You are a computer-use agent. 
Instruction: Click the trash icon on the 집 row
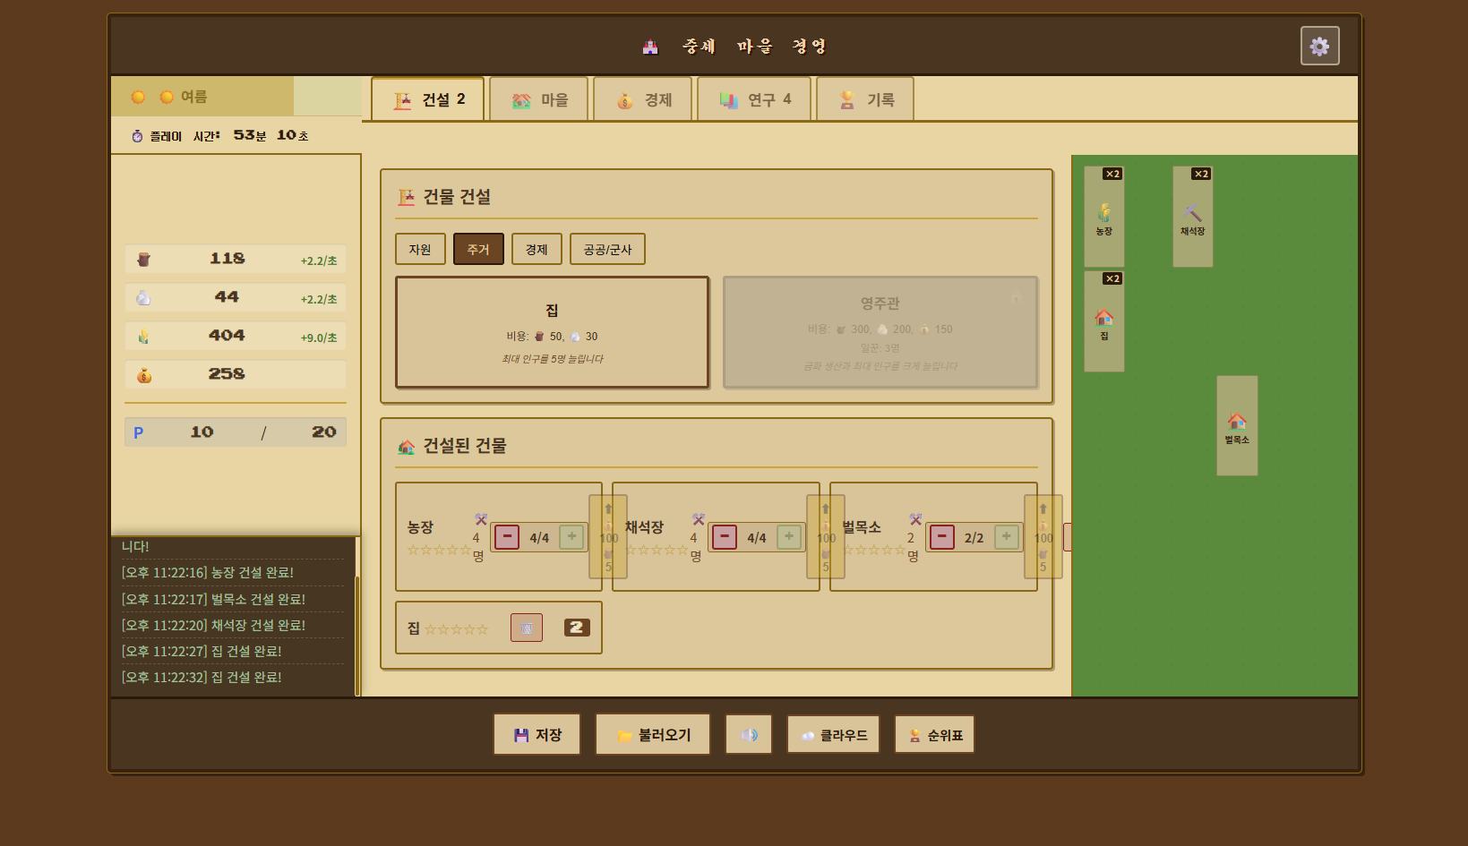click(x=527, y=628)
